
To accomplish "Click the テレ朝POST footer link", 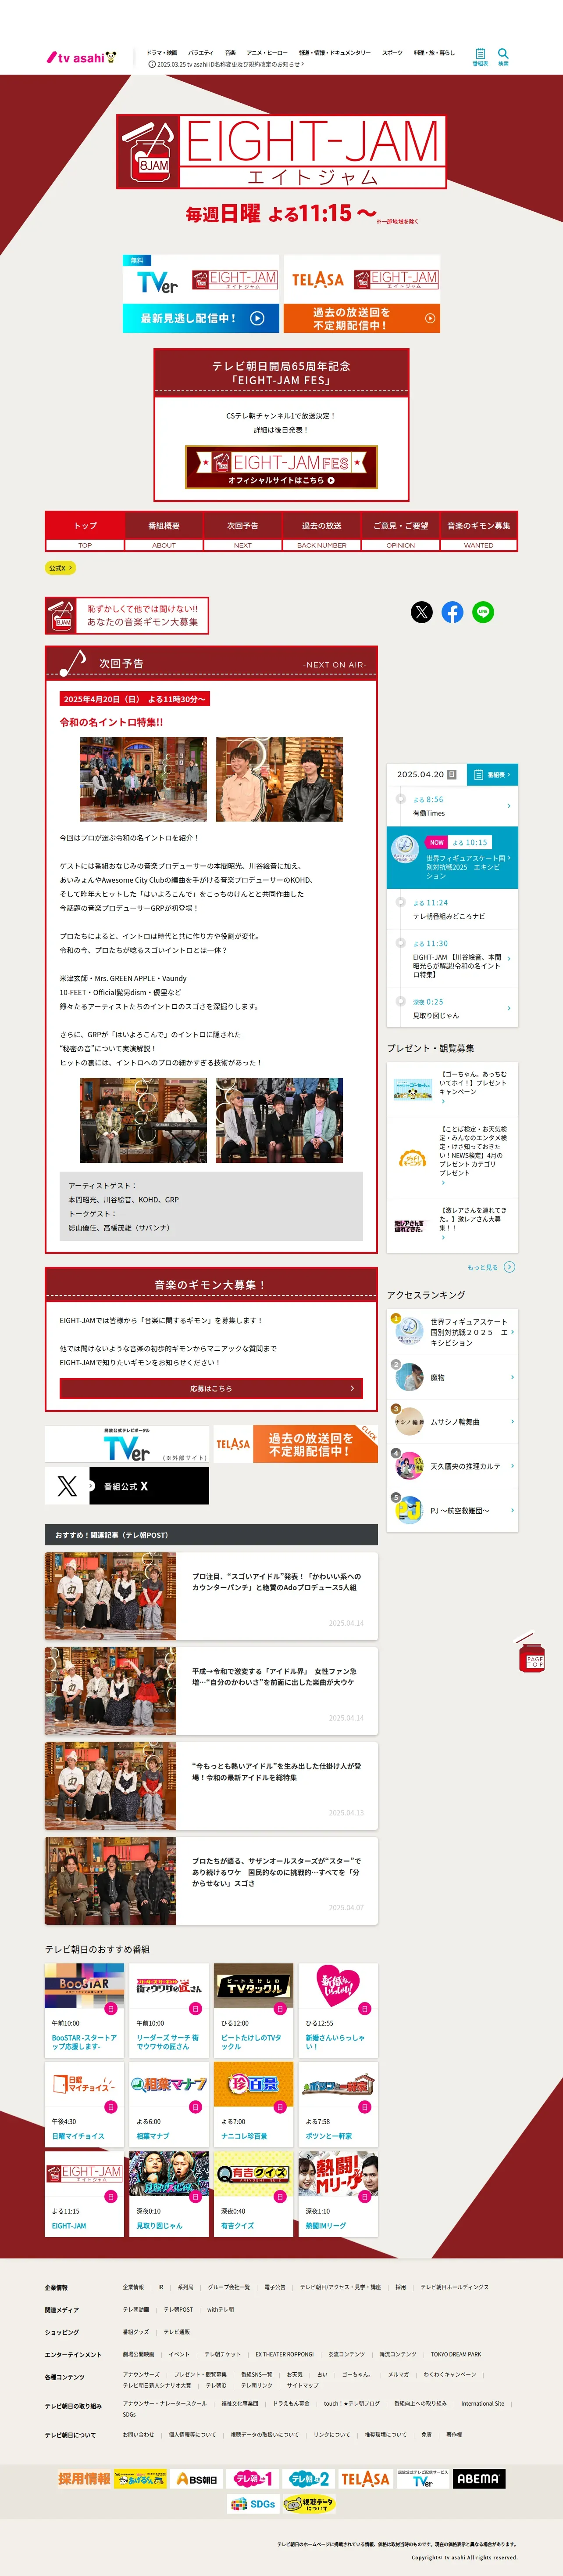I will tap(179, 2309).
